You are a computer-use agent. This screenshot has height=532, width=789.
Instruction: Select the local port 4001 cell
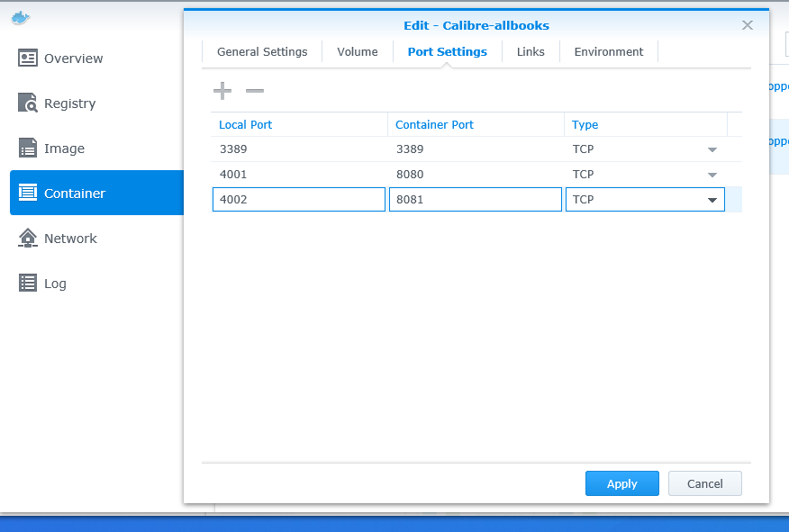click(299, 175)
